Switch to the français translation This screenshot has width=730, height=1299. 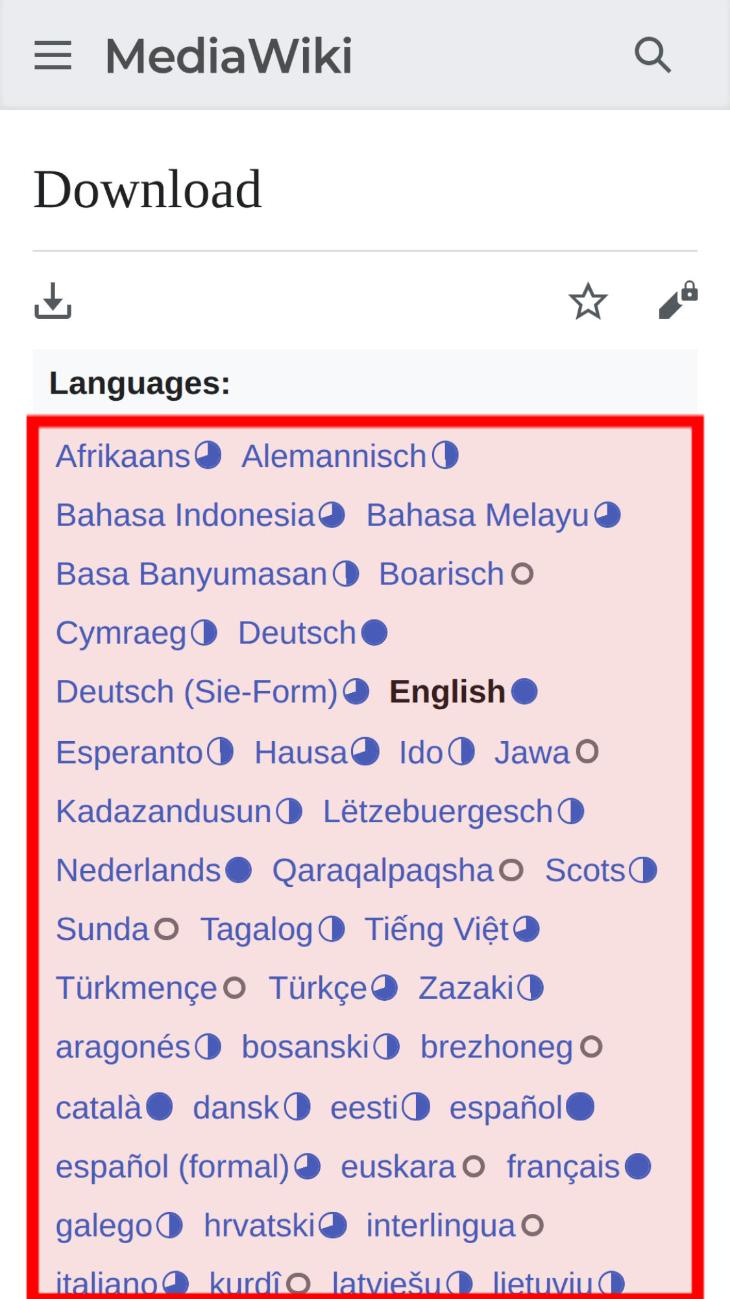[x=563, y=1167]
